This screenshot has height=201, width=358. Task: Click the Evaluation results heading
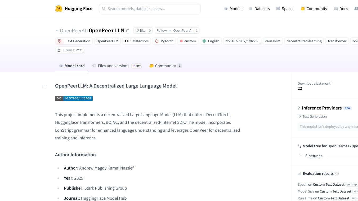(318, 173)
